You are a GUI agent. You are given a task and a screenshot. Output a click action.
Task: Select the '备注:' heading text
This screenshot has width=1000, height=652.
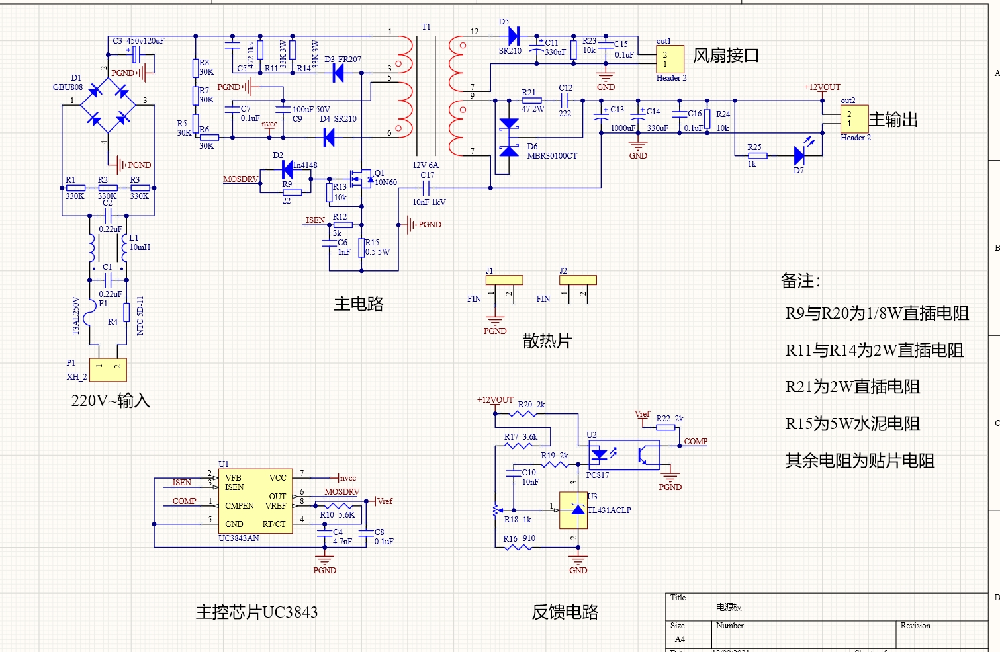[x=800, y=281]
